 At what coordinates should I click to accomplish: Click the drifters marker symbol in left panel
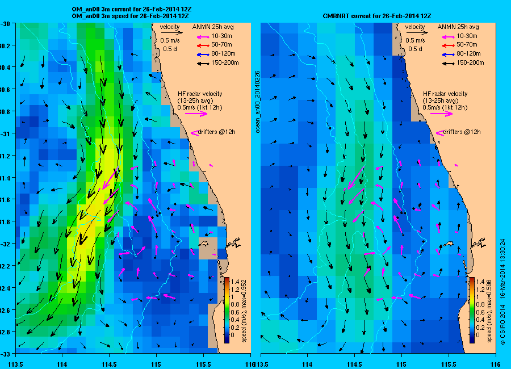point(194,133)
